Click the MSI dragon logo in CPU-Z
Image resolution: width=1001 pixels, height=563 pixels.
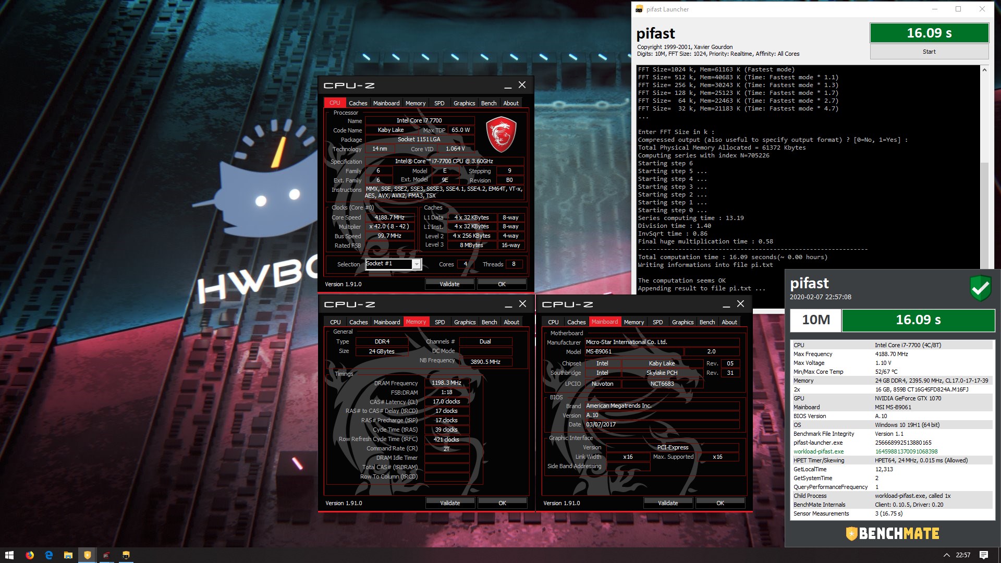(501, 134)
